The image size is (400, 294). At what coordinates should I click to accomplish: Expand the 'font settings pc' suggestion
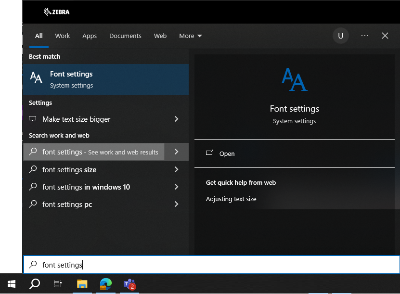tap(176, 205)
